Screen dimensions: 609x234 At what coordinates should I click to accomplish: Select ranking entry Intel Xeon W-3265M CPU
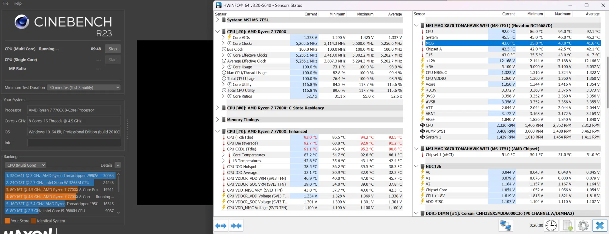60,183
